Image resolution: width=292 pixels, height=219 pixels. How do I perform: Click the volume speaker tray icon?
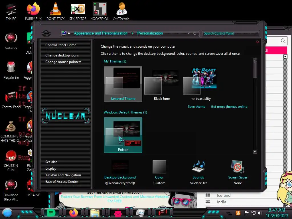point(260,213)
